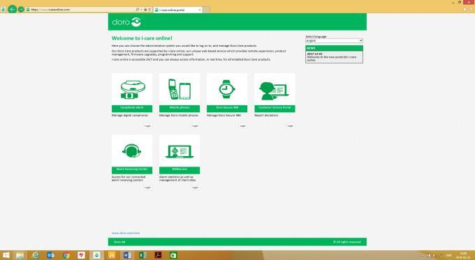Click Login under alarm receiving centers
This screenshot has height=260, width=475.
tap(147, 188)
